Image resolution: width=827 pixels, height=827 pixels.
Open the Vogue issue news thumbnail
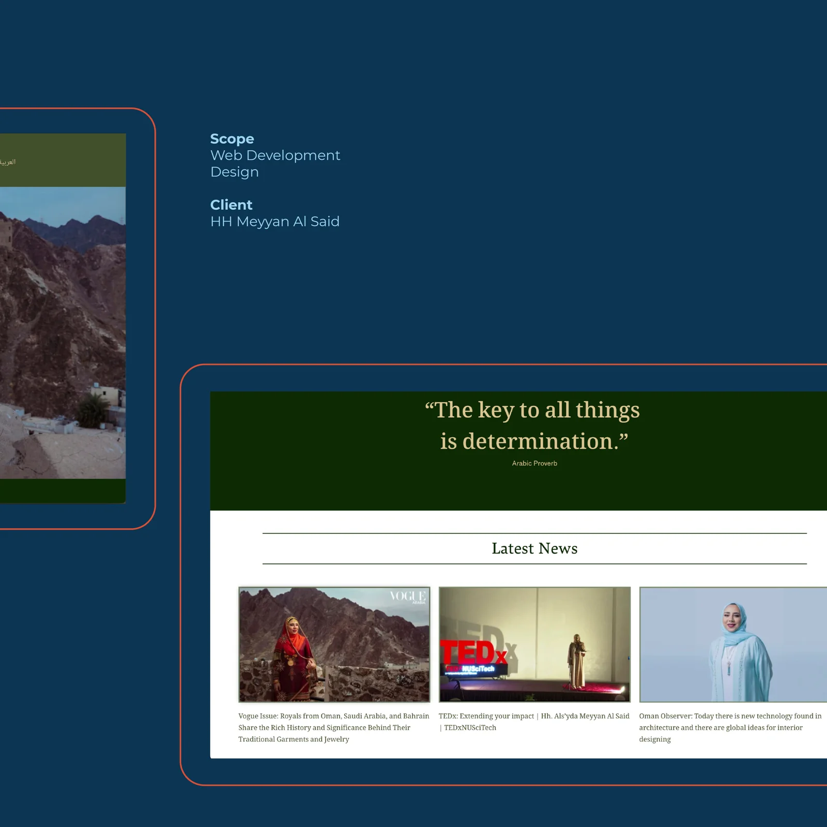coord(334,644)
